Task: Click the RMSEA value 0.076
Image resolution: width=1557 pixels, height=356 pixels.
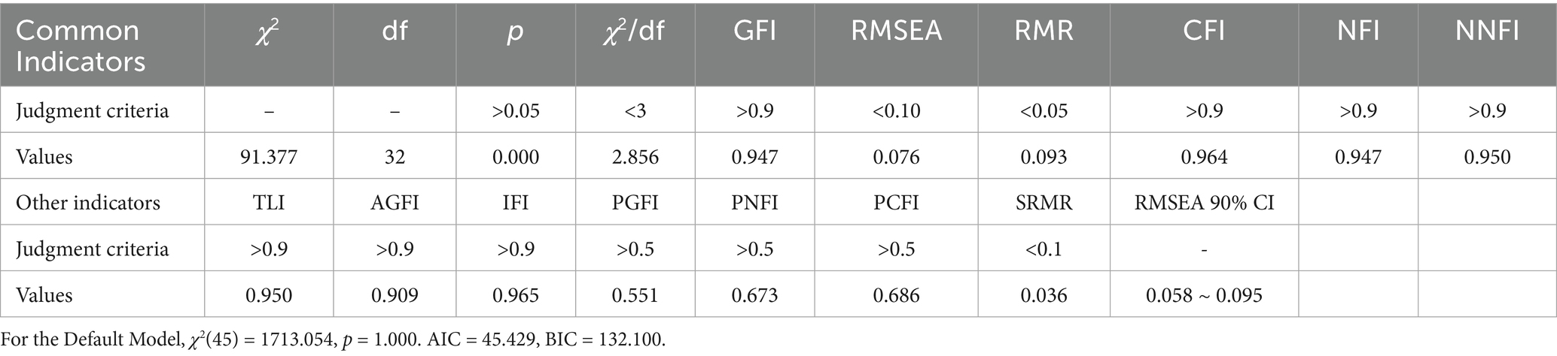Action: (896, 157)
